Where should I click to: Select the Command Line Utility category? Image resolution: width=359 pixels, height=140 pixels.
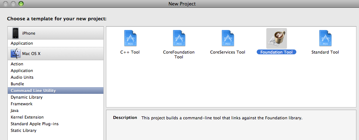point(56,91)
